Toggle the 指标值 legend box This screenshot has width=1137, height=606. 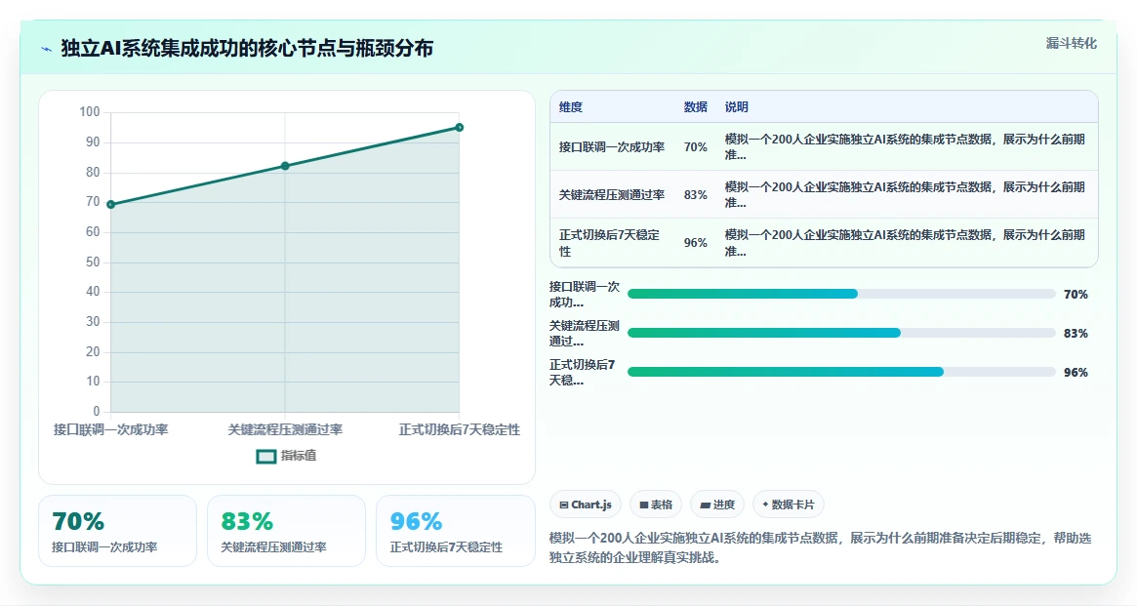(266, 456)
